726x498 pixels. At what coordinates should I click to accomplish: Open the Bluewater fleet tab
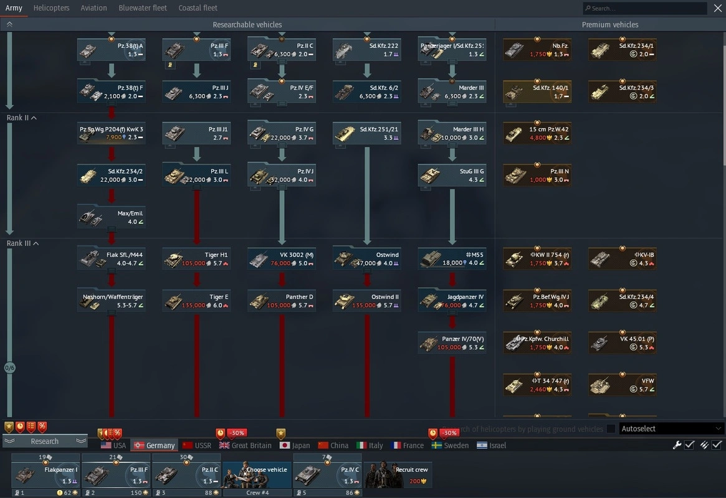[x=143, y=8]
